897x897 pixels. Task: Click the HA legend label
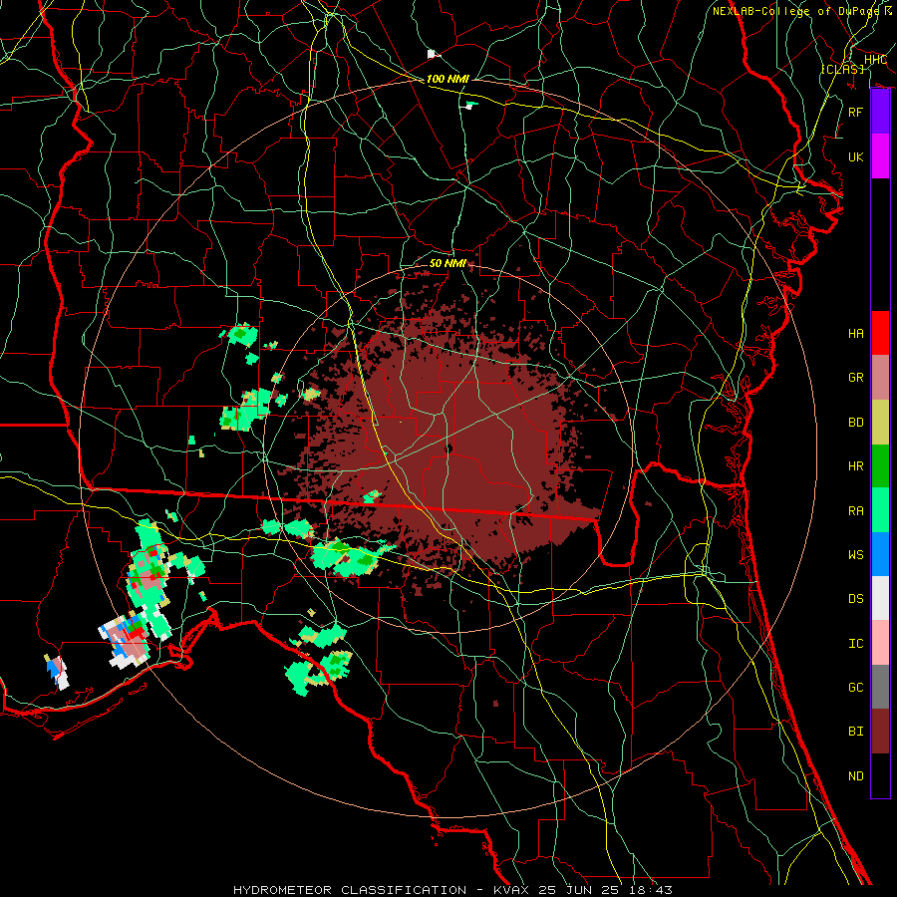pos(855,333)
